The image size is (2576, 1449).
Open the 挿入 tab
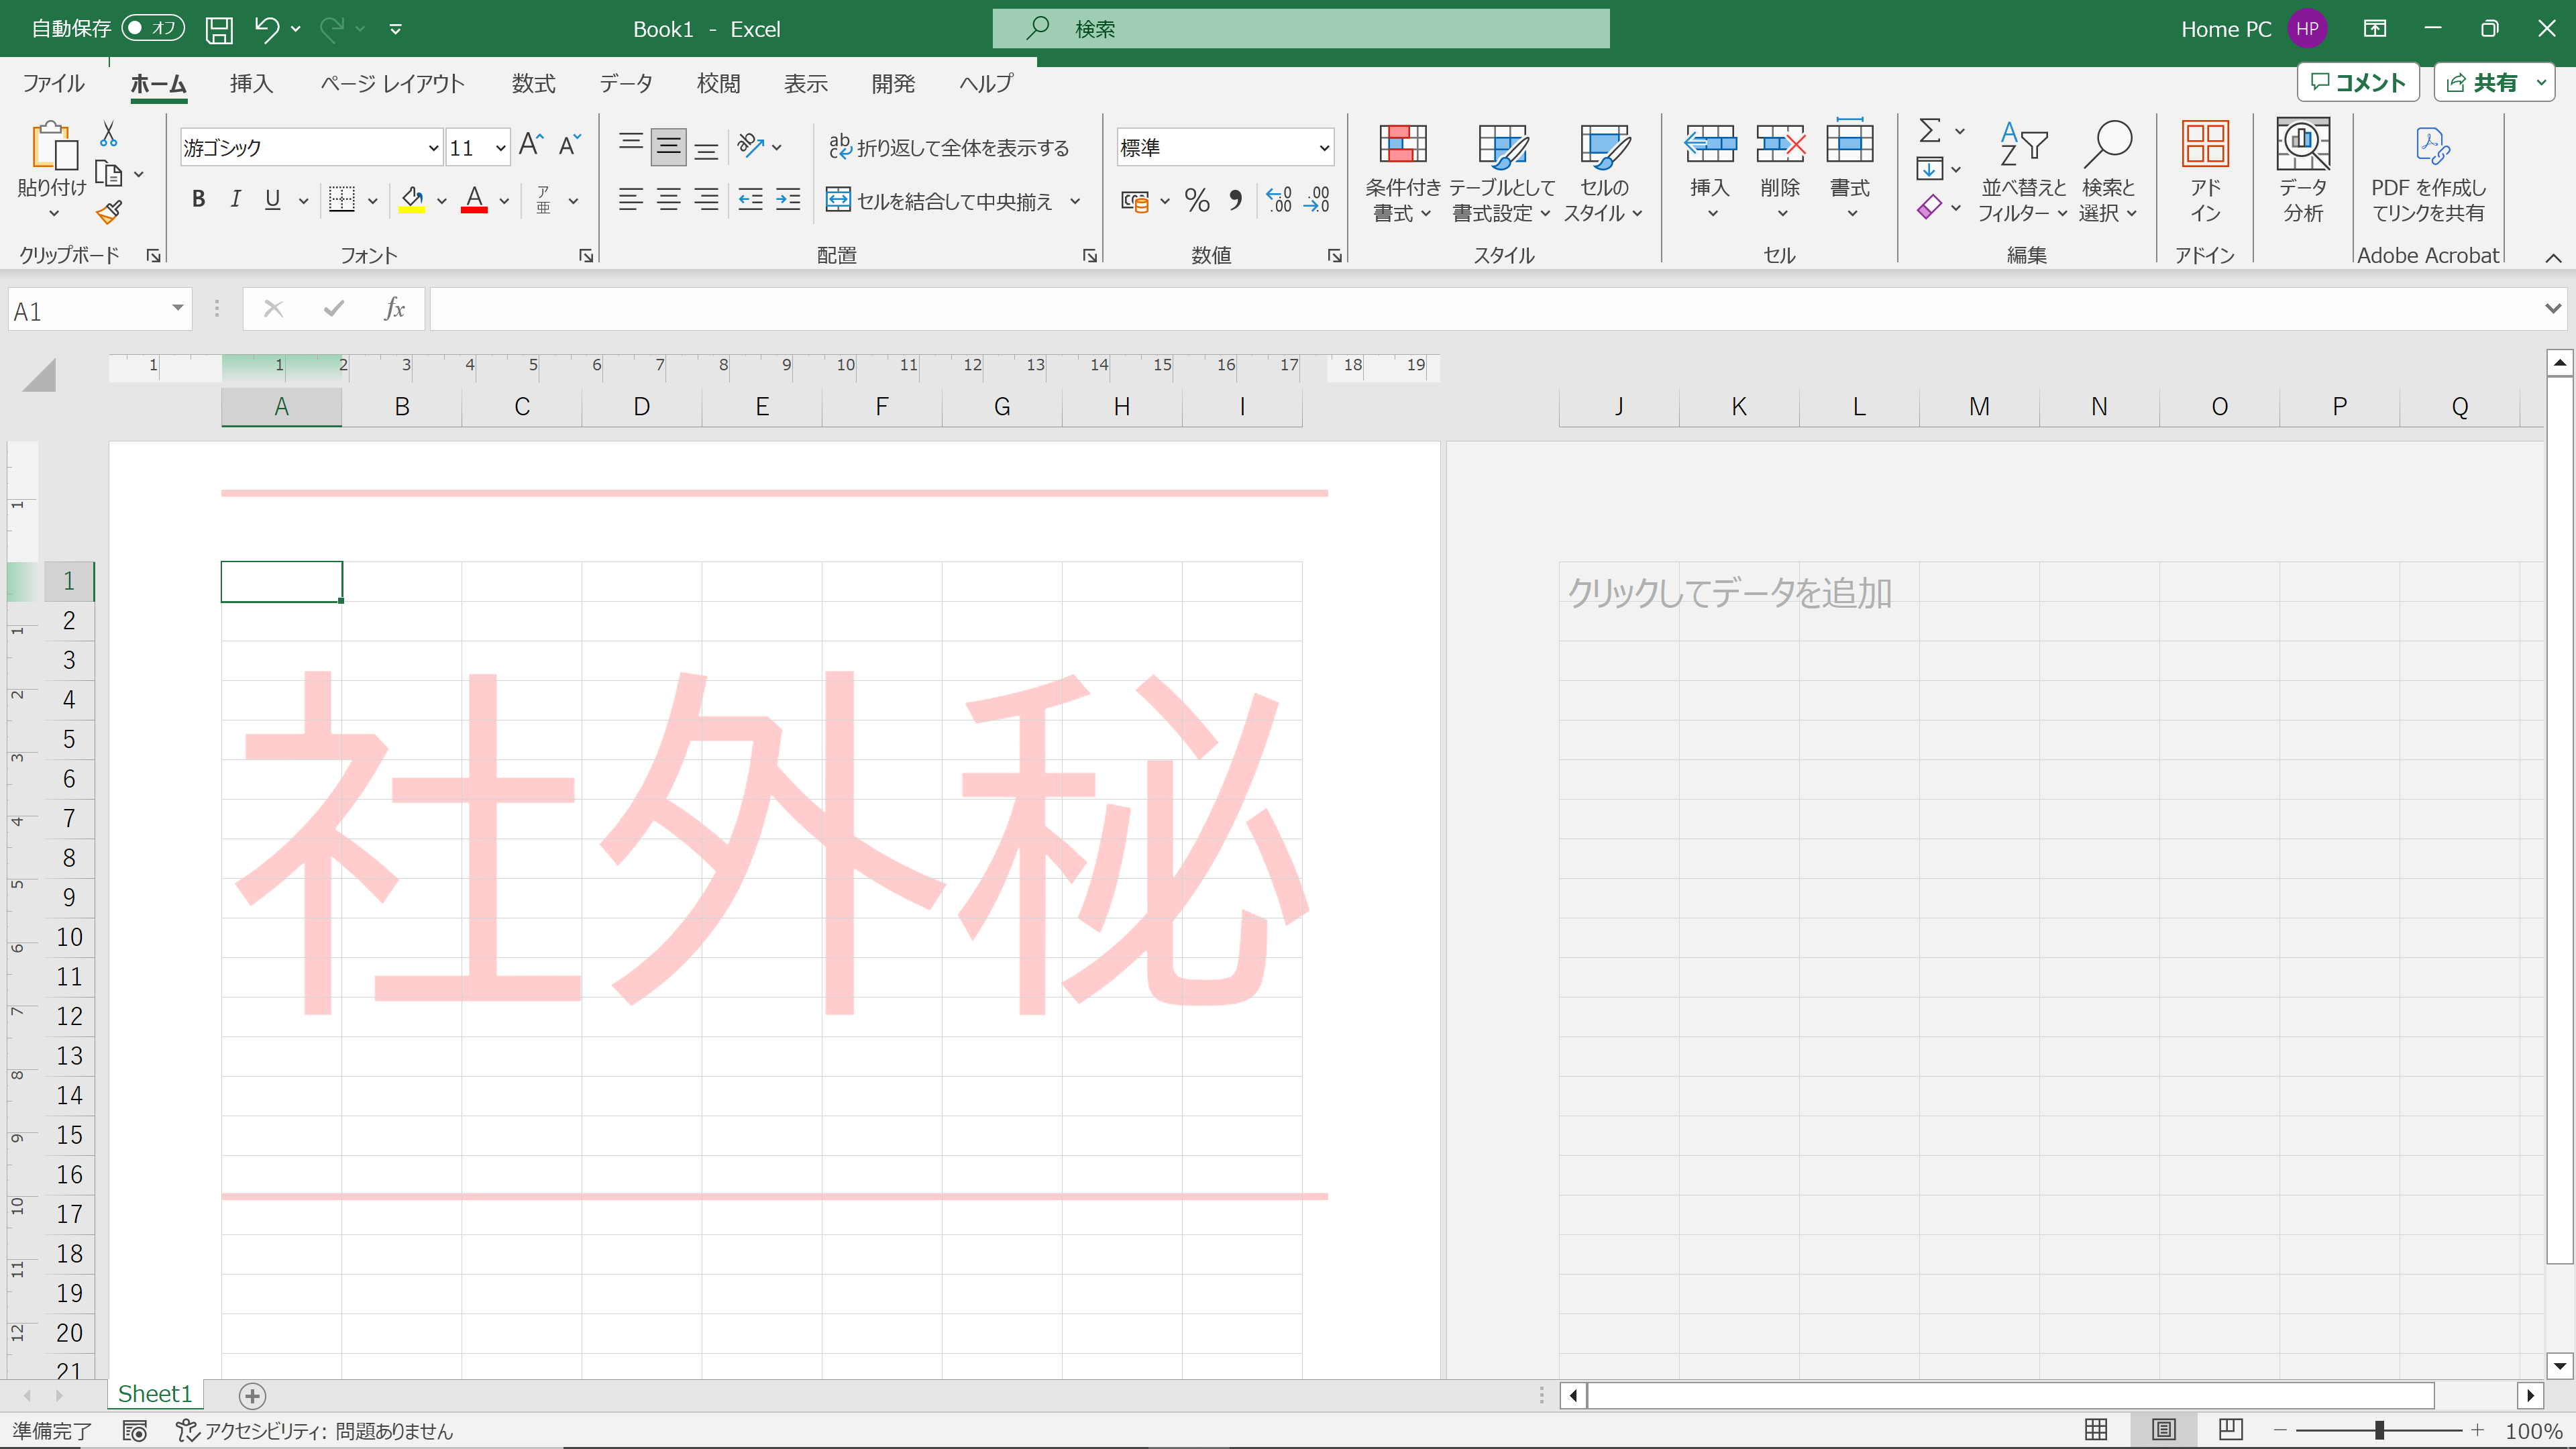click(251, 83)
